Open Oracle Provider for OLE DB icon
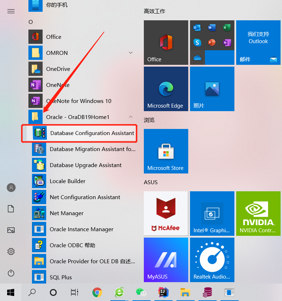282x301 pixels. coord(39,261)
